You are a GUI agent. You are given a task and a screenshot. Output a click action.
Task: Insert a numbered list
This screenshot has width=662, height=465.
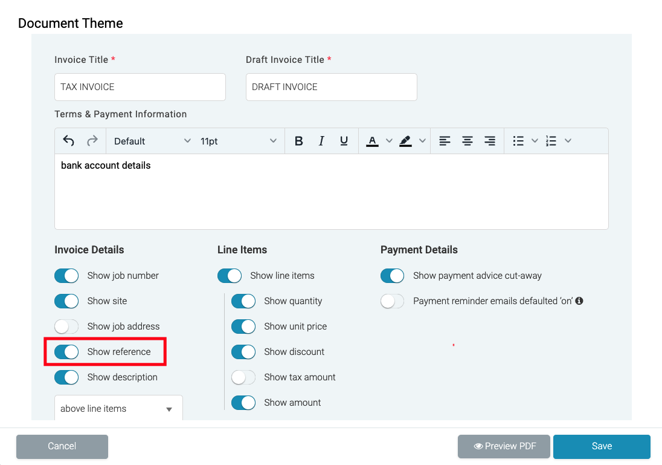551,141
